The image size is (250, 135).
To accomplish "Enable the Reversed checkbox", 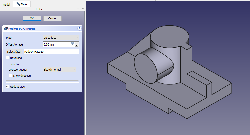I will tap(8, 58).
